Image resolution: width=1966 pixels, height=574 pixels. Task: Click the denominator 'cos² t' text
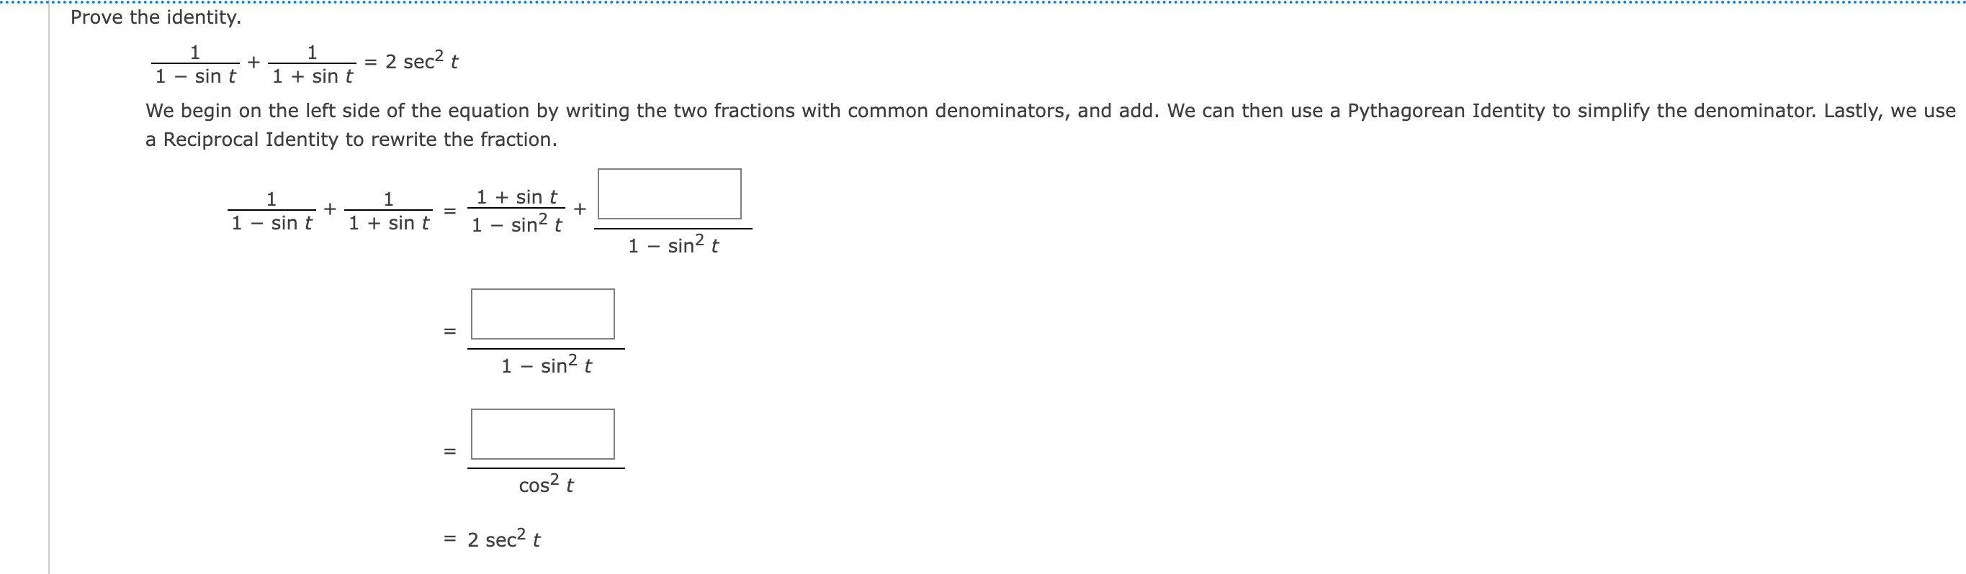coord(547,483)
